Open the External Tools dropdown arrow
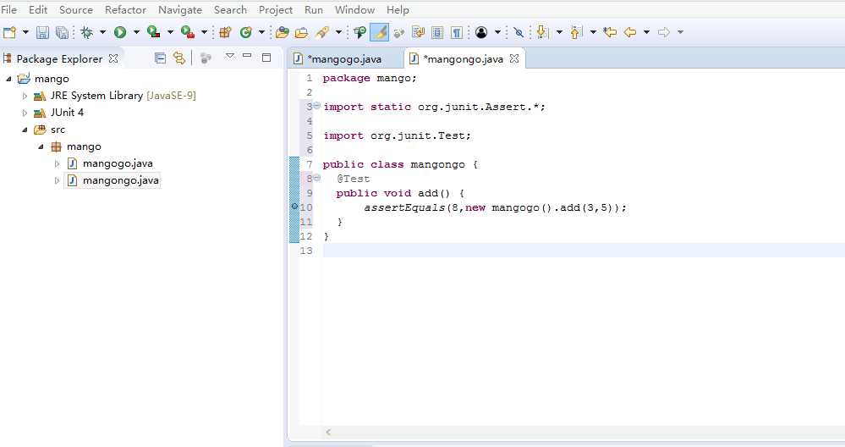845x447 pixels. 204,32
